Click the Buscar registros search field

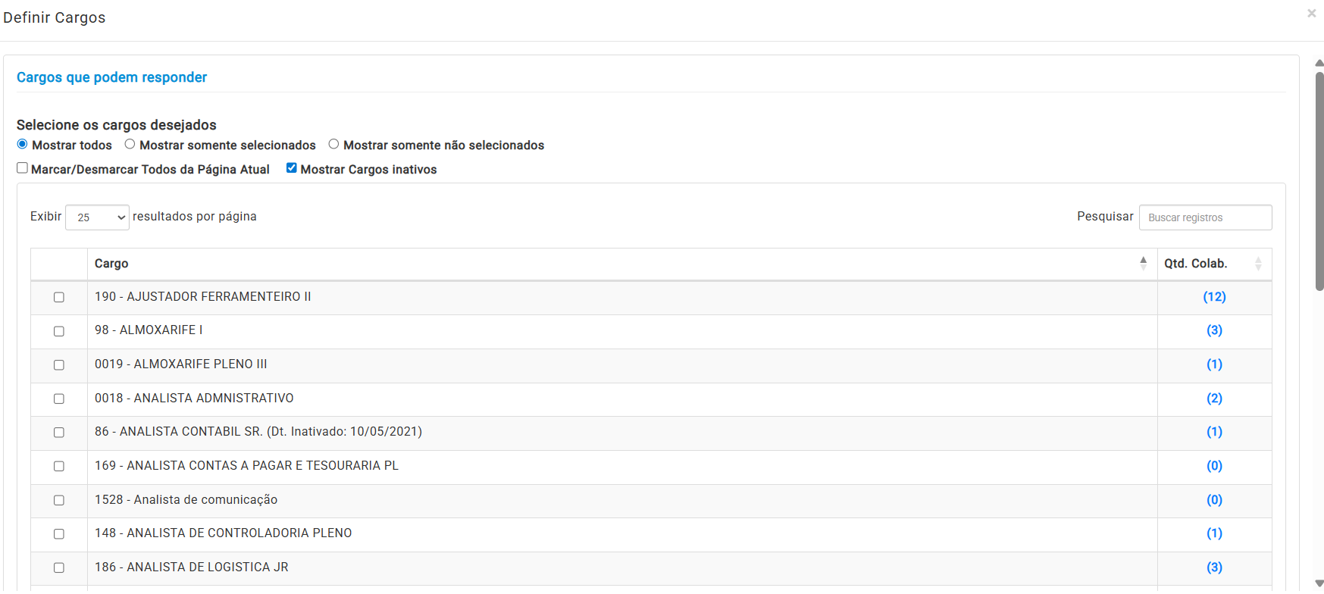click(1204, 217)
